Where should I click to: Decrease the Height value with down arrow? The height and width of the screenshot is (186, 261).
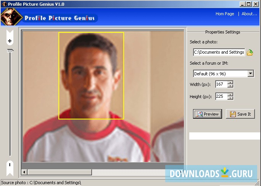pyautogui.click(x=230, y=98)
